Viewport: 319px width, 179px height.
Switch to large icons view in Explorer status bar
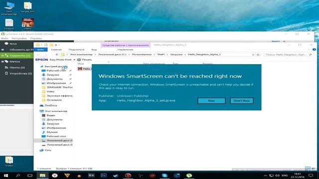[313, 169]
